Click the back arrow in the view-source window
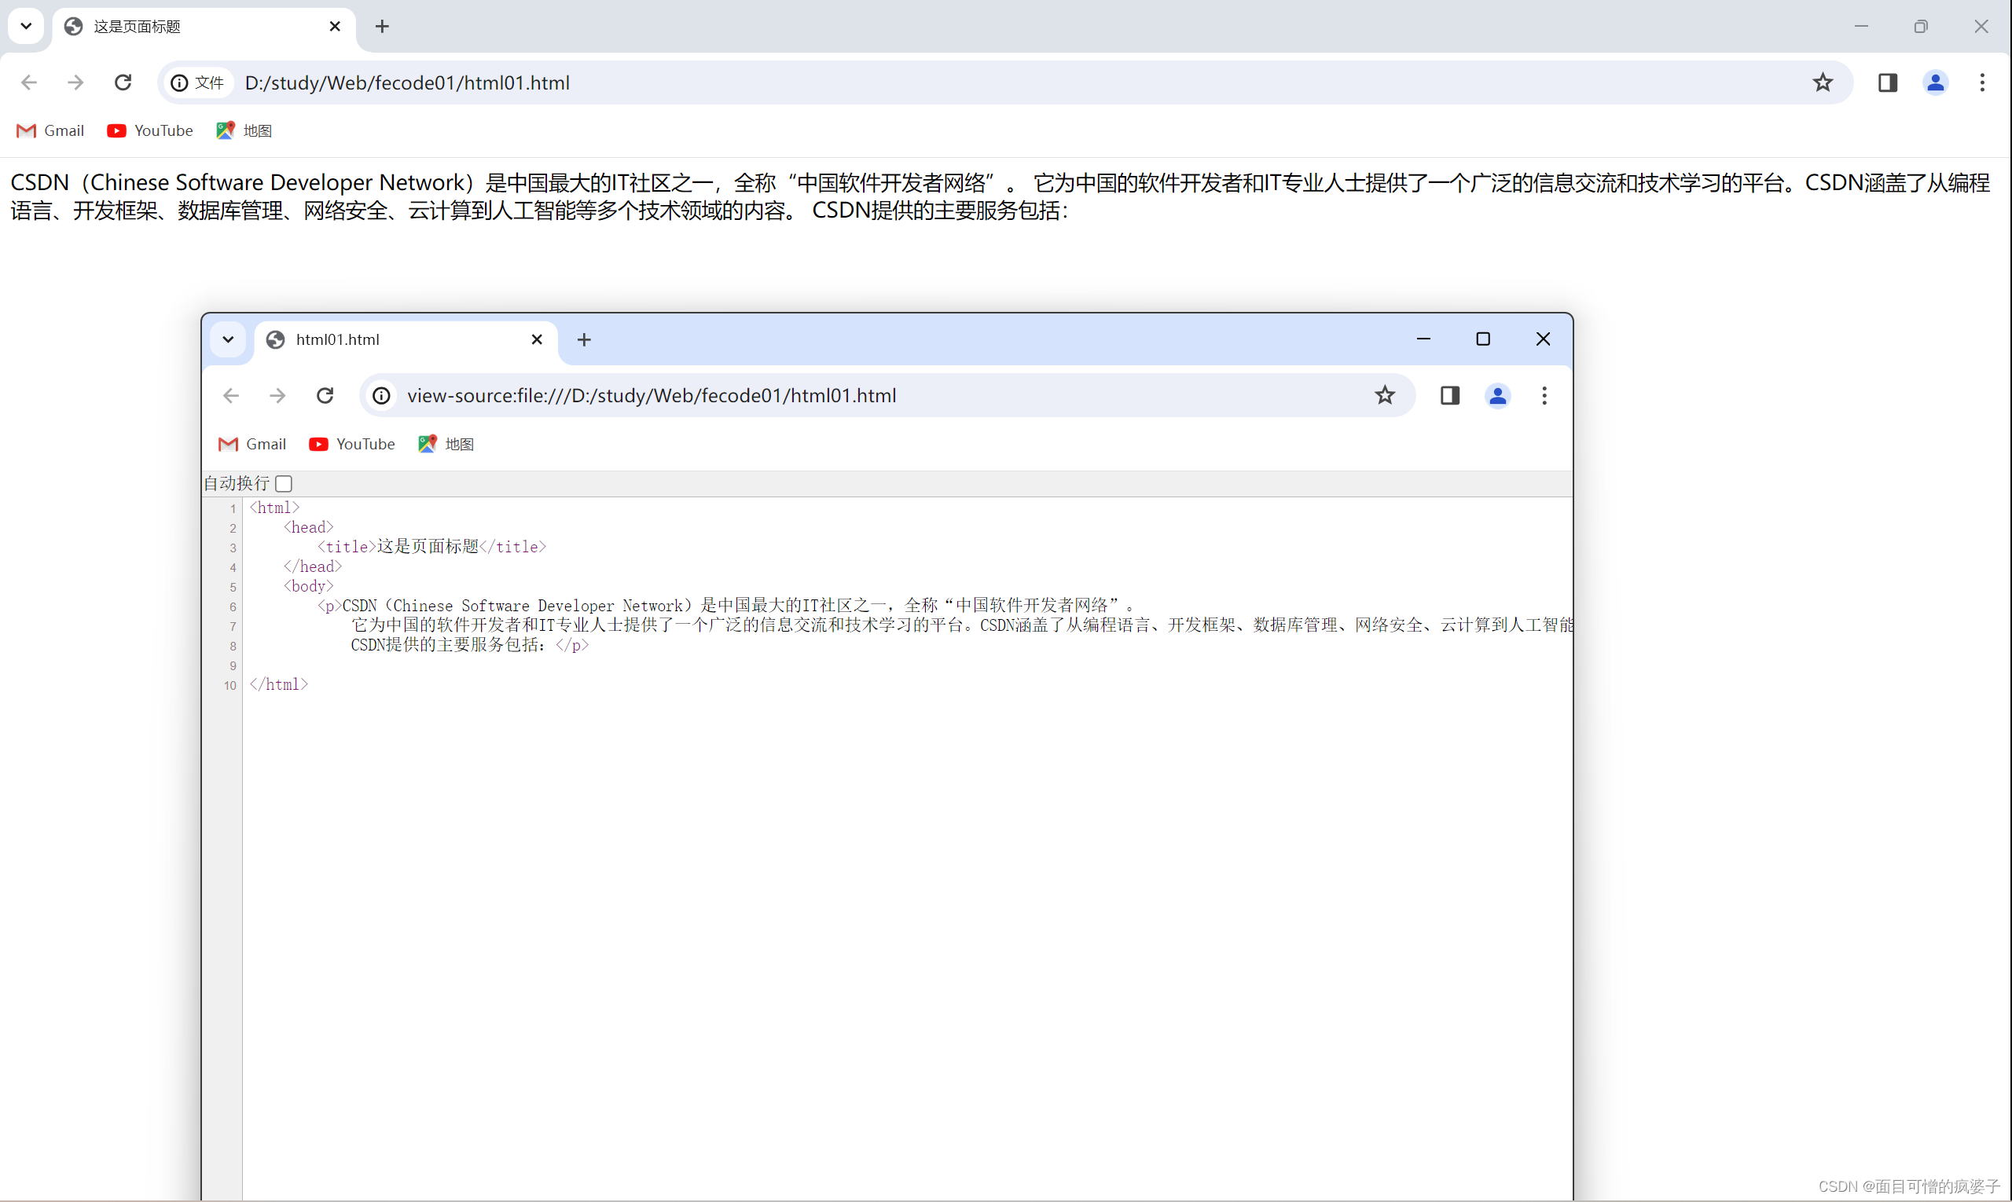 tap(231, 395)
